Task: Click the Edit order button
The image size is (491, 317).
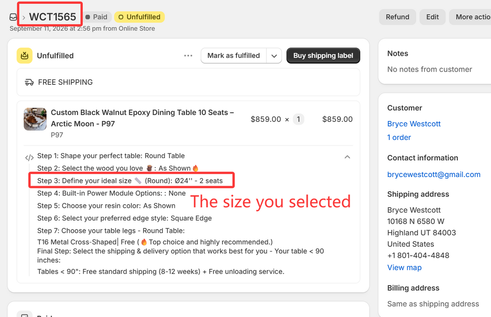Action: tap(433, 17)
